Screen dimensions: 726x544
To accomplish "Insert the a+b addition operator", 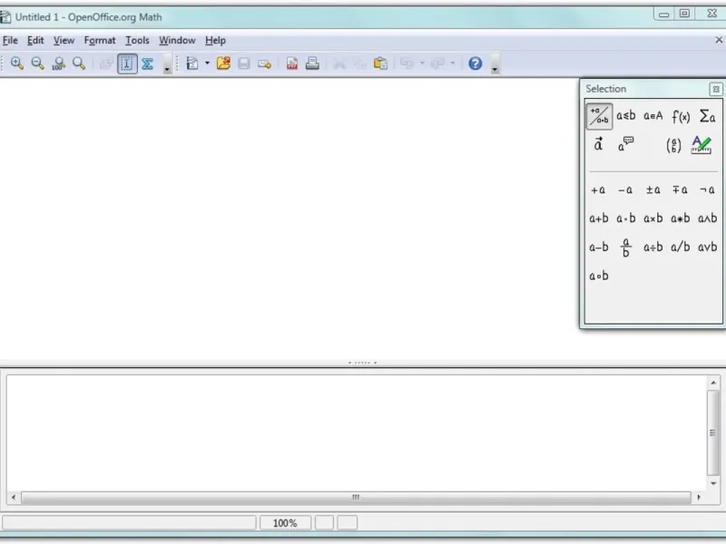I will (x=599, y=219).
